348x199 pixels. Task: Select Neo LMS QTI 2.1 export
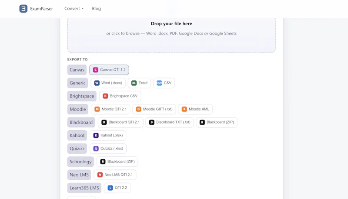[115, 175]
